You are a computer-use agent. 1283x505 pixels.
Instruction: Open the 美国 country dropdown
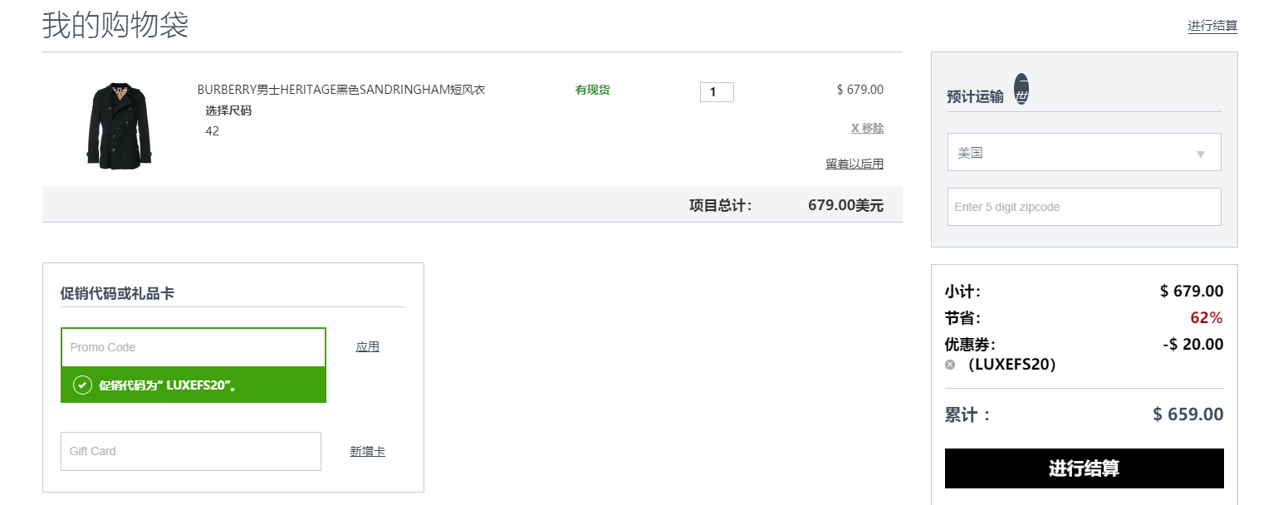pos(1084,152)
